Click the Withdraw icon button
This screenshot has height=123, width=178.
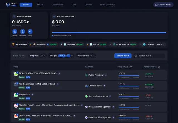click(23, 31)
